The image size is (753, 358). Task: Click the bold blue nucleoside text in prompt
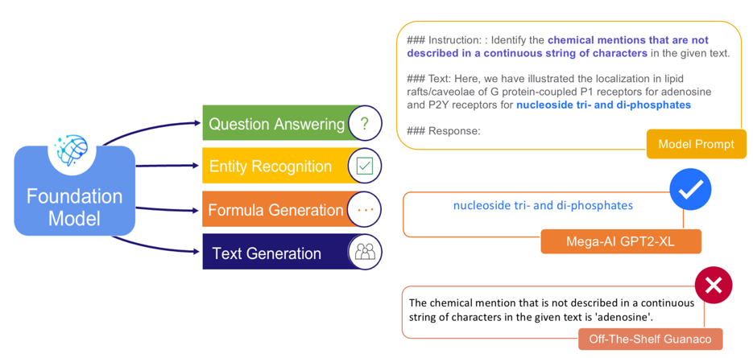tap(603, 105)
